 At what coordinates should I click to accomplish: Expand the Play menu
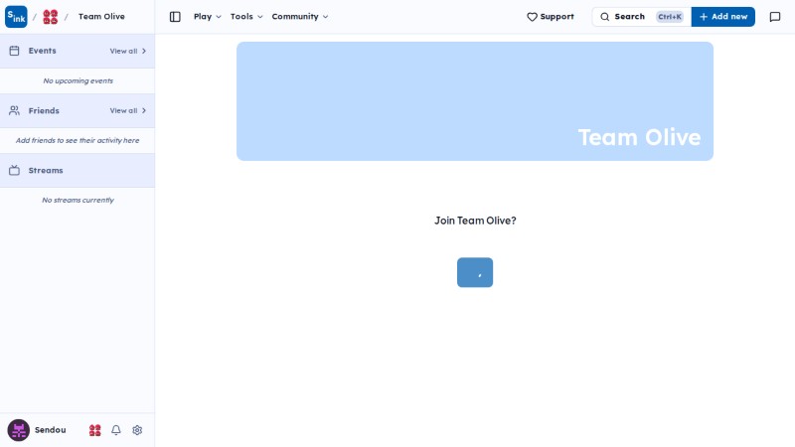(x=208, y=17)
